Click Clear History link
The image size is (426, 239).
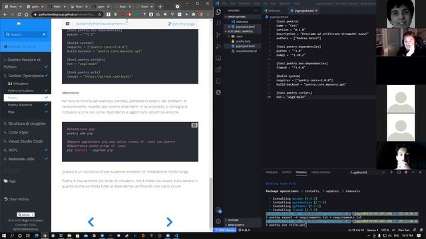point(16,199)
